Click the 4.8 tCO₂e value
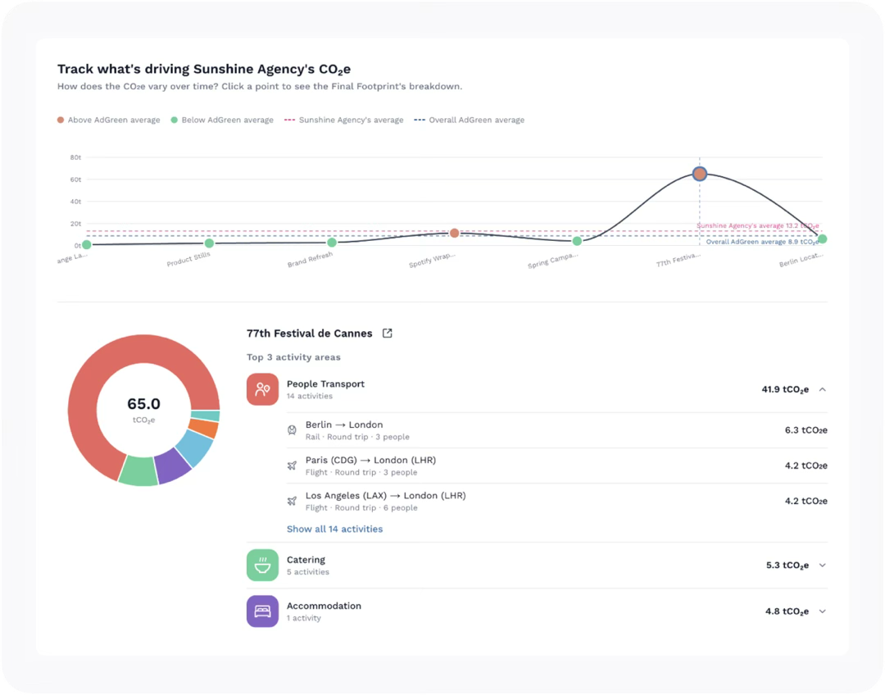 [x=787, y=611]
